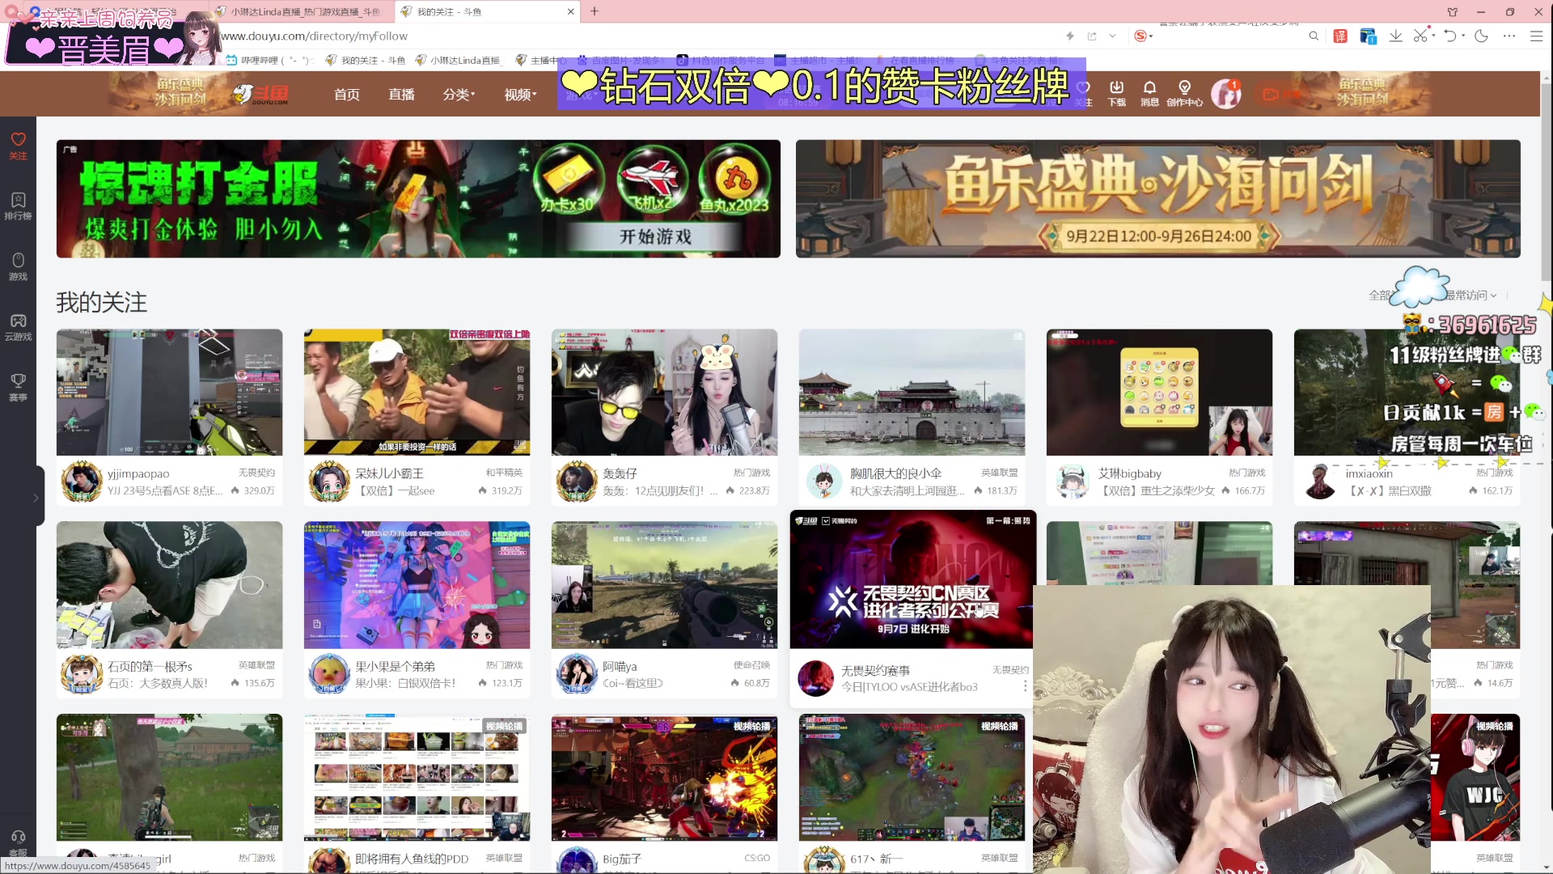Open the 我的关注 - 斗鱼 bookmark
Viewport: 1553px width, 874px height.
(365, 60)
